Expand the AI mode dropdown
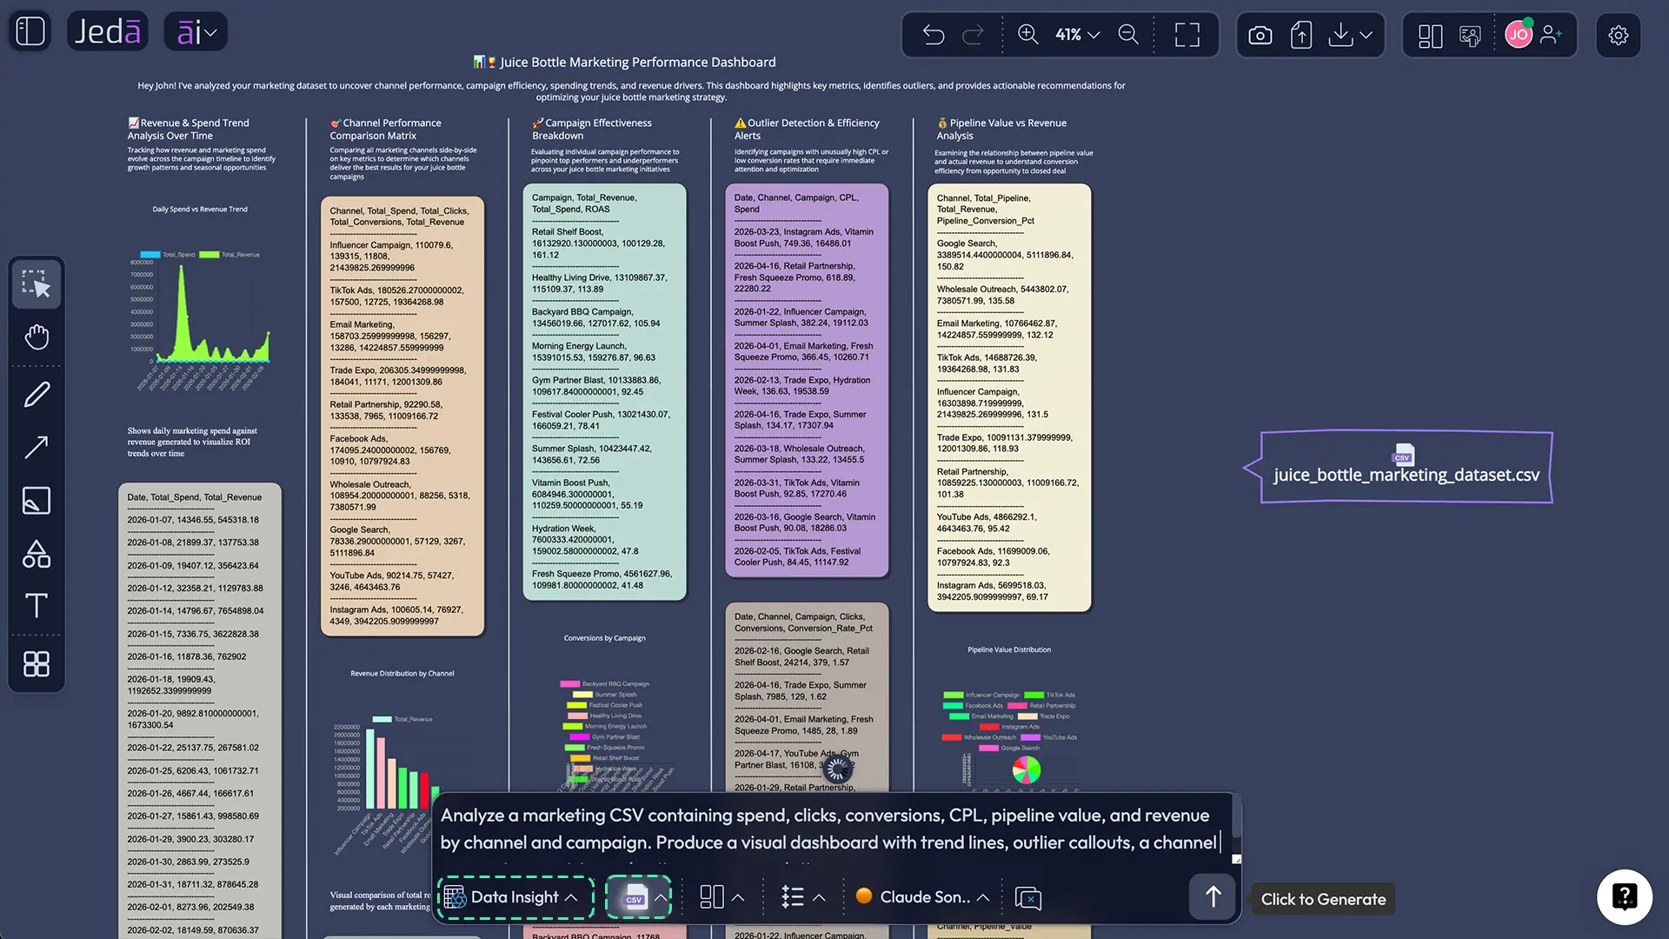1669x939 pixels. 196,32
